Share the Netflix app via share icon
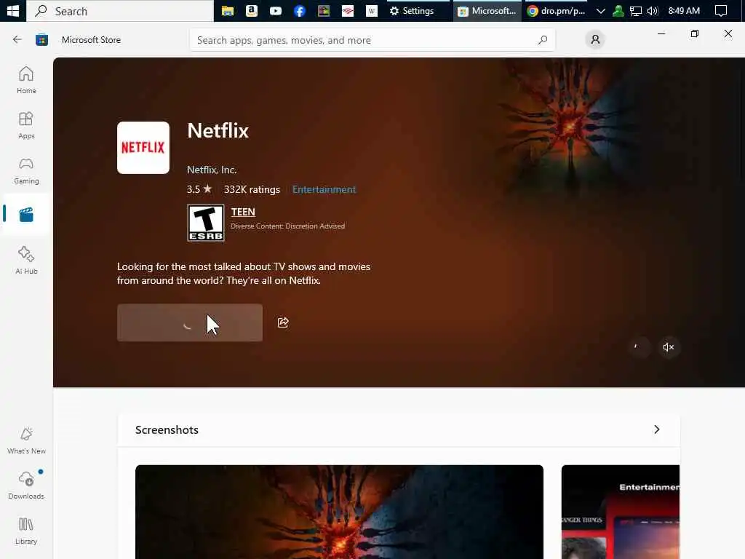 [283, 322]
